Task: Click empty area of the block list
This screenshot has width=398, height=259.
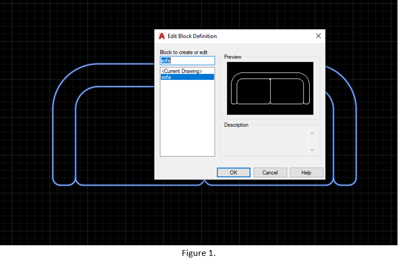Action: point(187,122)
